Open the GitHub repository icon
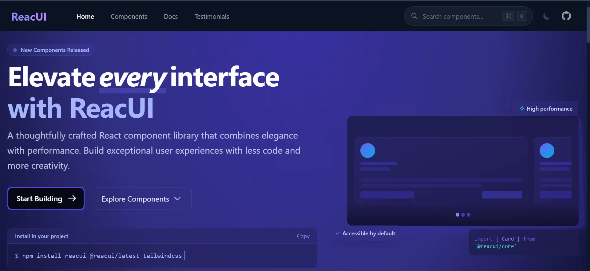 (x=566, y=16)
